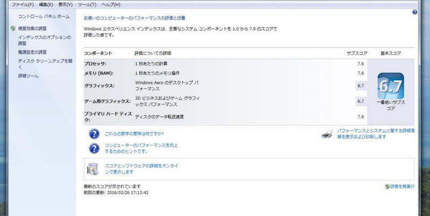Open the ツール(T) menu
430x216 pixels.
[x=87, y=5]
